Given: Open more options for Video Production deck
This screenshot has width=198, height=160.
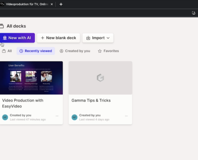Looking at the screenshot, I should (x=57, y=116).
